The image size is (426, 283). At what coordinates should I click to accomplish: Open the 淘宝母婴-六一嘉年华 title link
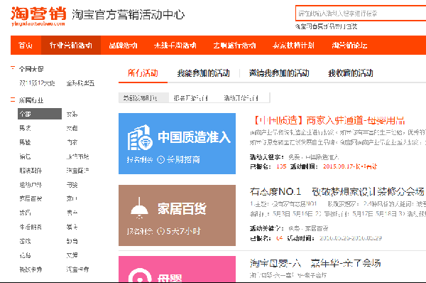pos(315,263)
